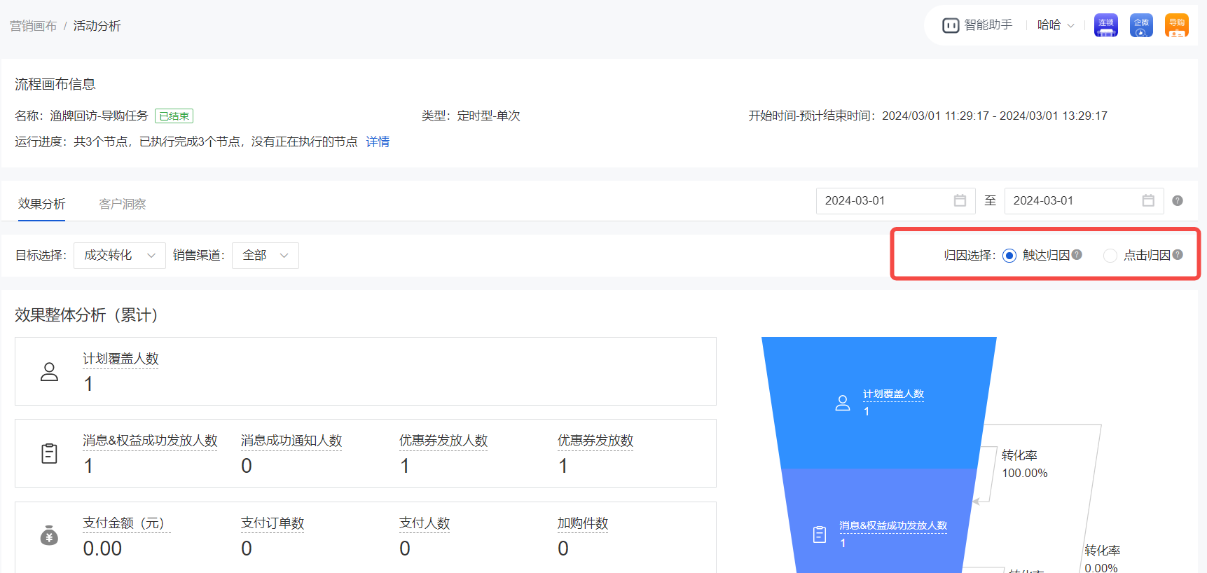1207x573 pixels.
Task: Switch to 效果分析 tab
Action: pyautogui.click(x=42, y=204)
